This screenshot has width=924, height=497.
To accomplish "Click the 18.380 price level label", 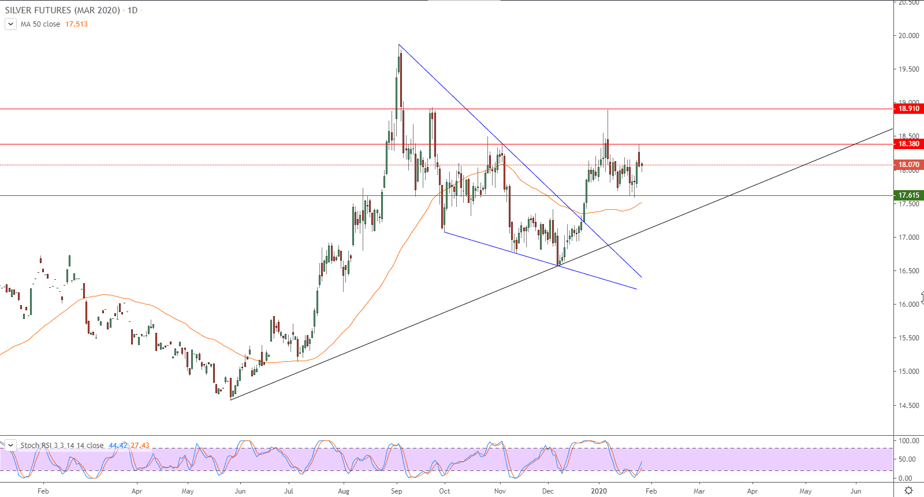I will [908, 144].
